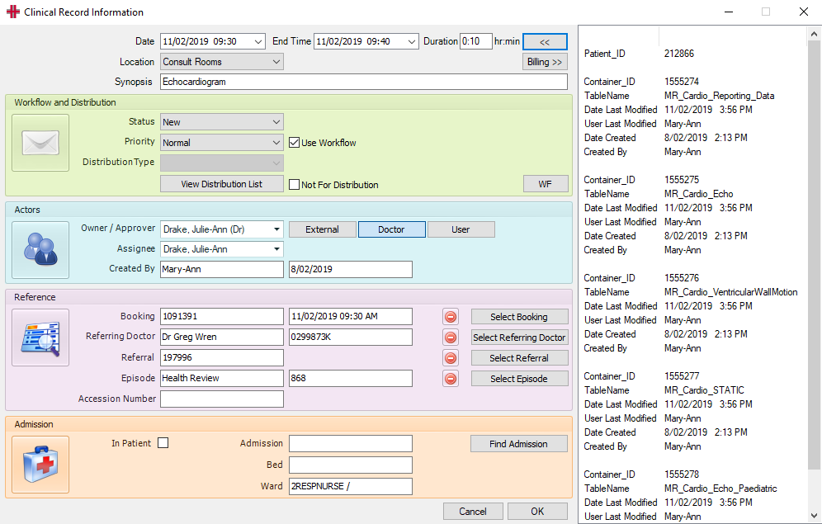Click TableName value MR_Cardio_STATIC

click(x=704, y=390)
